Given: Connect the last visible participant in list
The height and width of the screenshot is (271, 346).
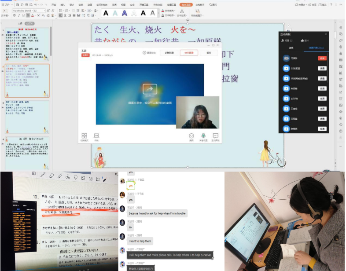Looking at the screenshot, I should coord(322,128).
